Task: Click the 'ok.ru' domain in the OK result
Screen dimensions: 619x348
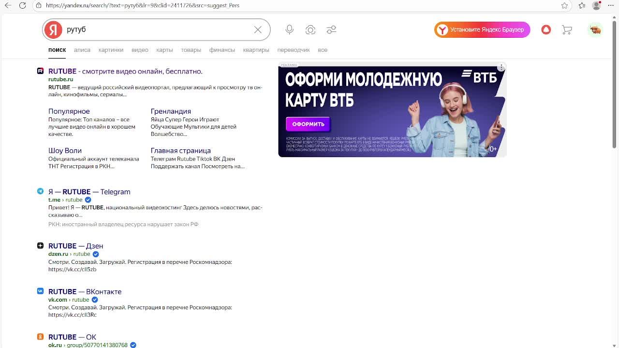Action: pyautogui.click(x=55, y=345)
